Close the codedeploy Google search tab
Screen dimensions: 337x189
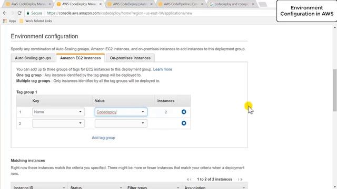click(x=253, y=4)
